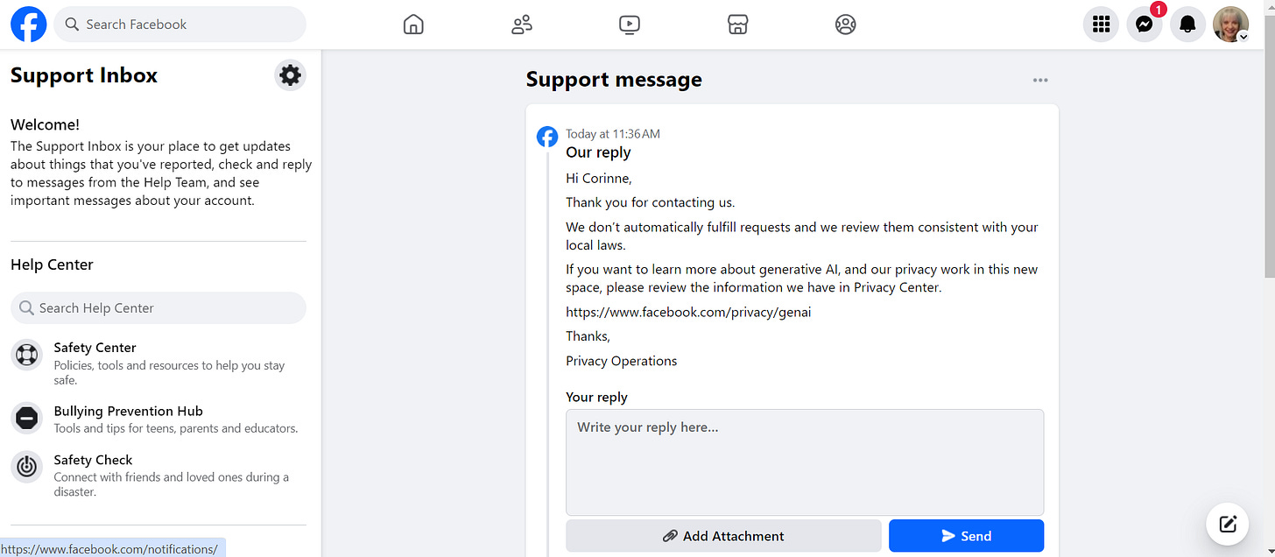The width and height of the screenshot is (1275, 557).
Task: Focus the Search Help Center field
Action: 158,308
